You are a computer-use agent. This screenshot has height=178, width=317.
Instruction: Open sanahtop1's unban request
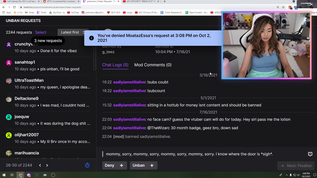click(48, 66)
